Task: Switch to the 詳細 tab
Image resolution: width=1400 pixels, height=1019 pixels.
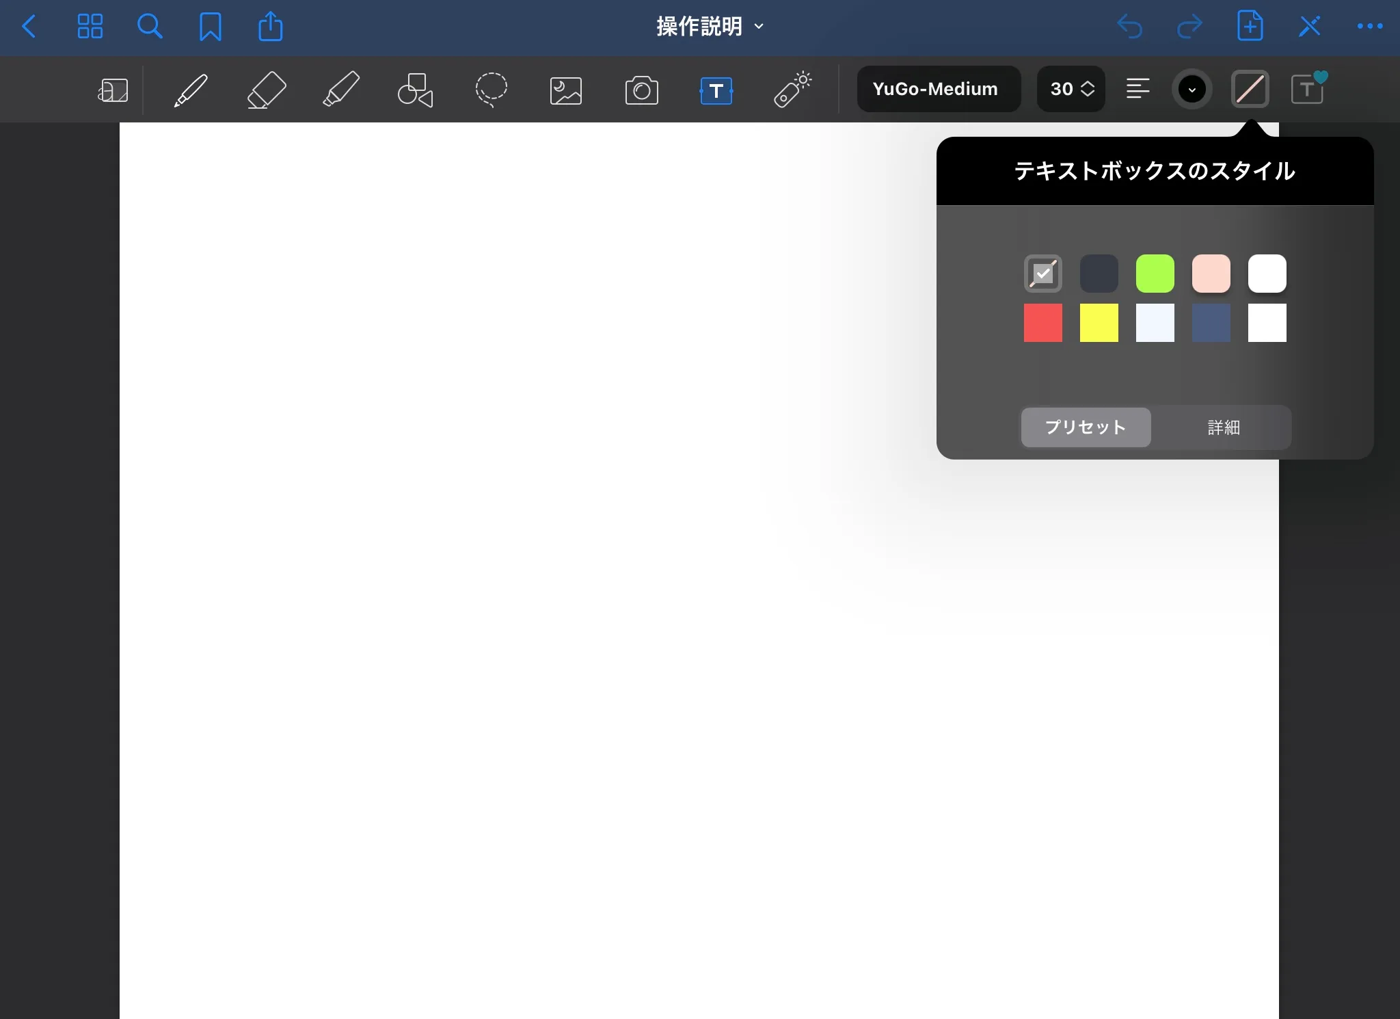Action: [1223, 427]
